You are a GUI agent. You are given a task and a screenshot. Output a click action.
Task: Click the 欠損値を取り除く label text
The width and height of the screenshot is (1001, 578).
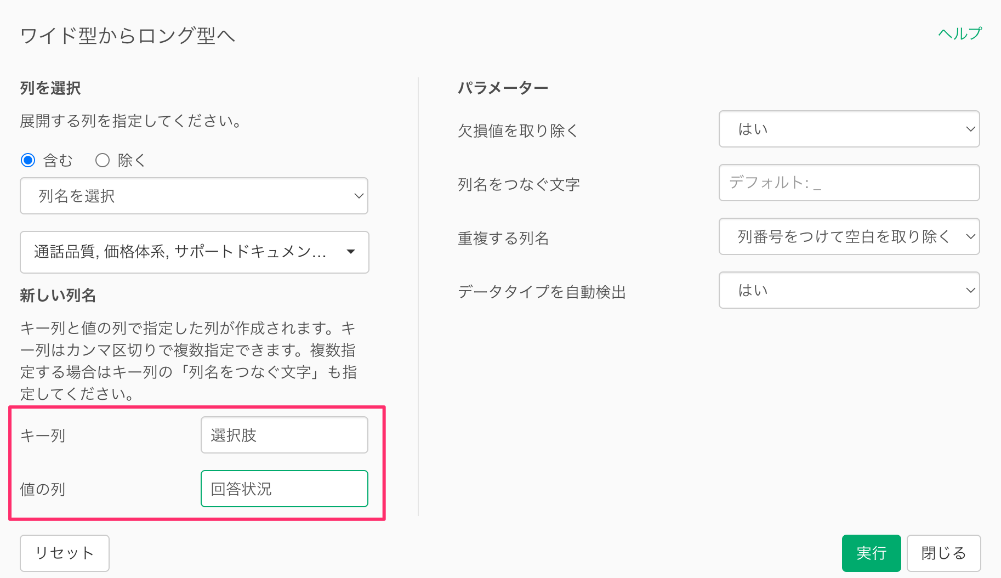[517, 131]
